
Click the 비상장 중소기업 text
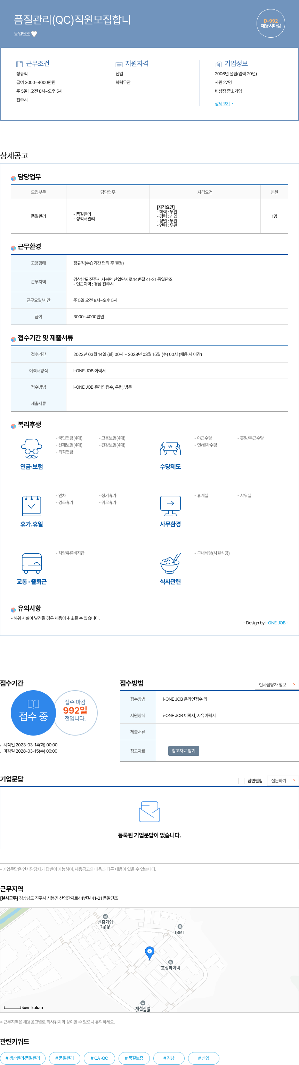pyautogui.click(x=228, y=91)
